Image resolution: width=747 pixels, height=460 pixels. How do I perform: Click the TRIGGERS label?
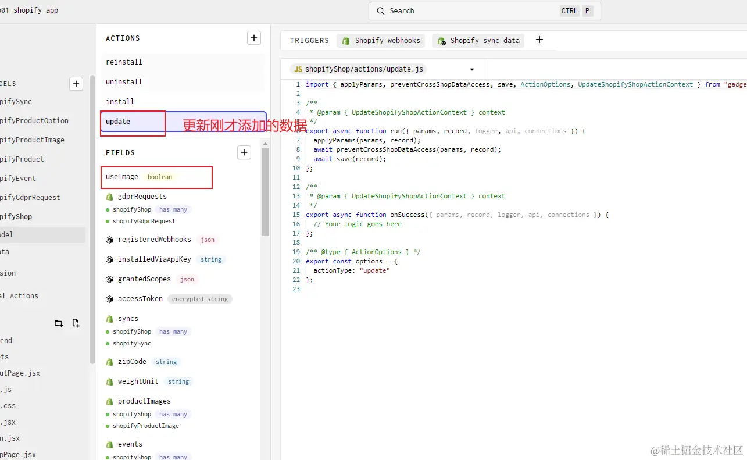(x=309, y=41)
